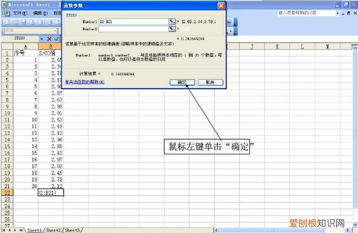Collapse dialog using Number1 range selector icon
Viewport: 358px width, 233px height.
(172, 21)
